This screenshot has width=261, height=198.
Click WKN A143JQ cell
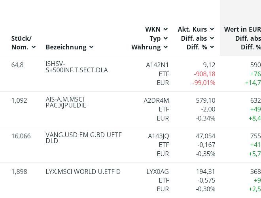point(158,136)
